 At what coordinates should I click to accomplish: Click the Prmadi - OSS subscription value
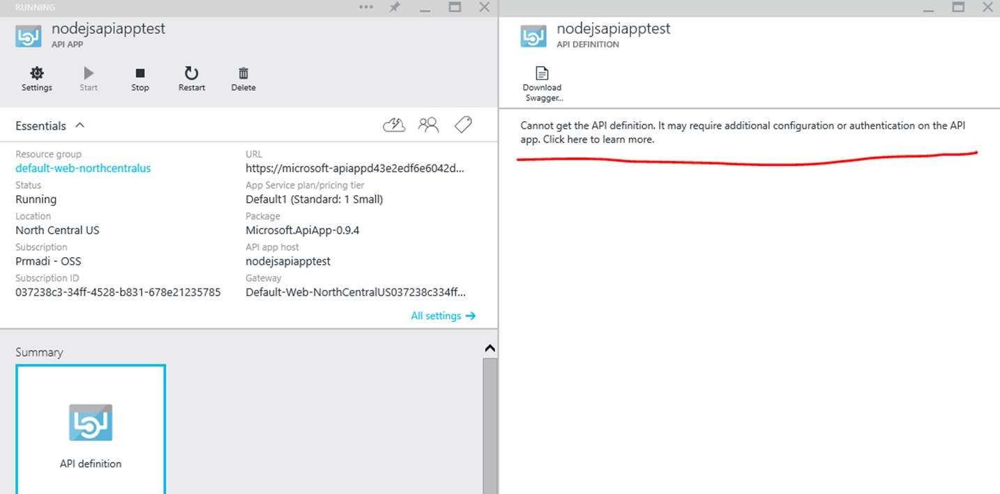48,261
